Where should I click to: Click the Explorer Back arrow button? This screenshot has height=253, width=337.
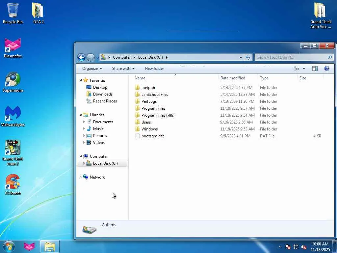(81, 57)
